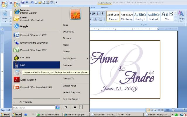Open shutdown options arrow beside lock
The image size is (187, 117).
tap(81, 107)
